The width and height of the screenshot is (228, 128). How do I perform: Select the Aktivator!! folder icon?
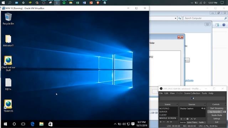(x=8, y=41)
